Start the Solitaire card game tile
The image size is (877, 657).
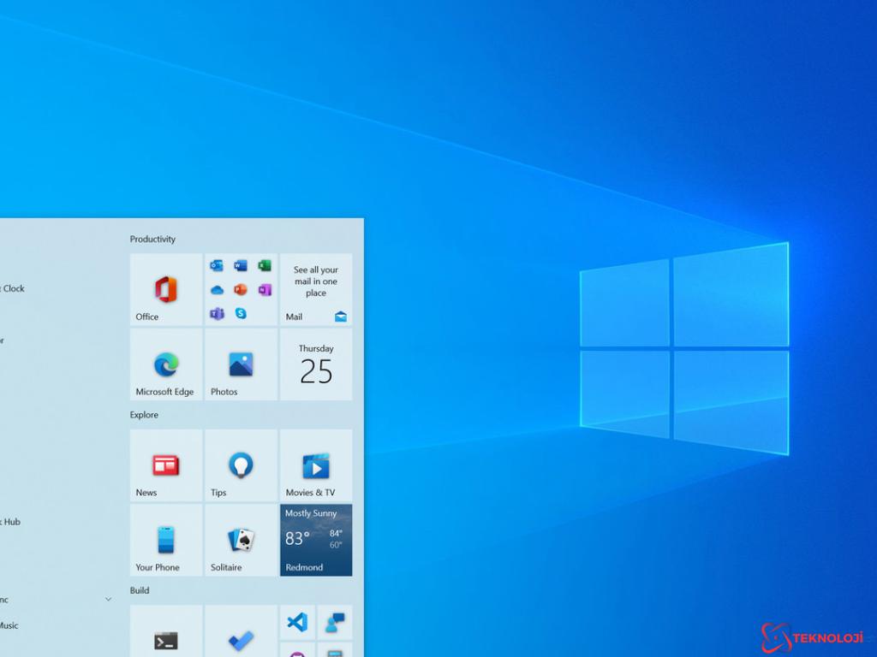241,540
